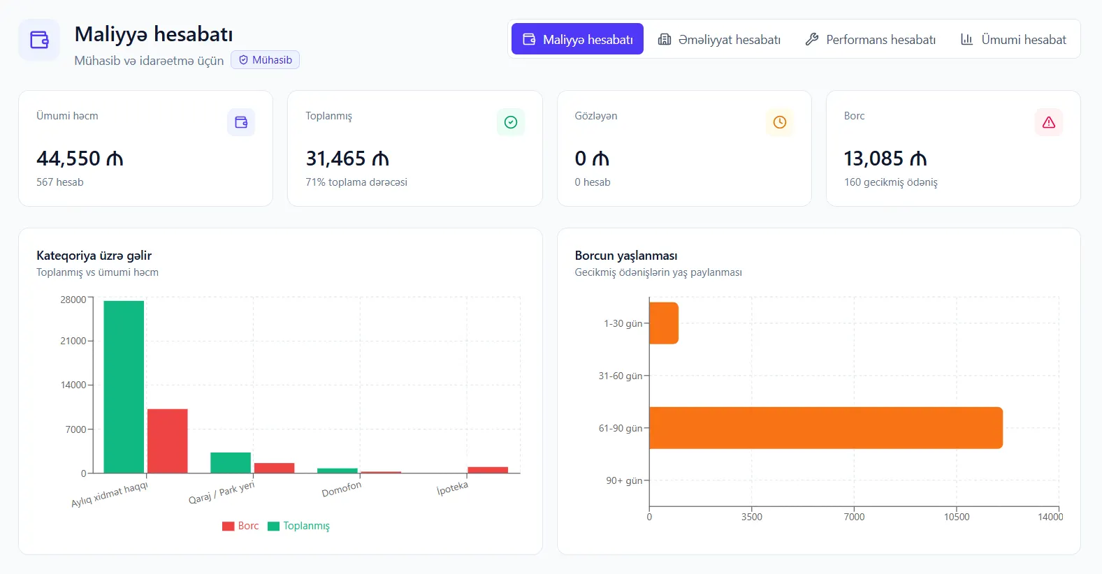Click the wrench icon in Performans hesabatı tab
The height and width of the screenshot is (574, 1102).
[x=812, y=39]
